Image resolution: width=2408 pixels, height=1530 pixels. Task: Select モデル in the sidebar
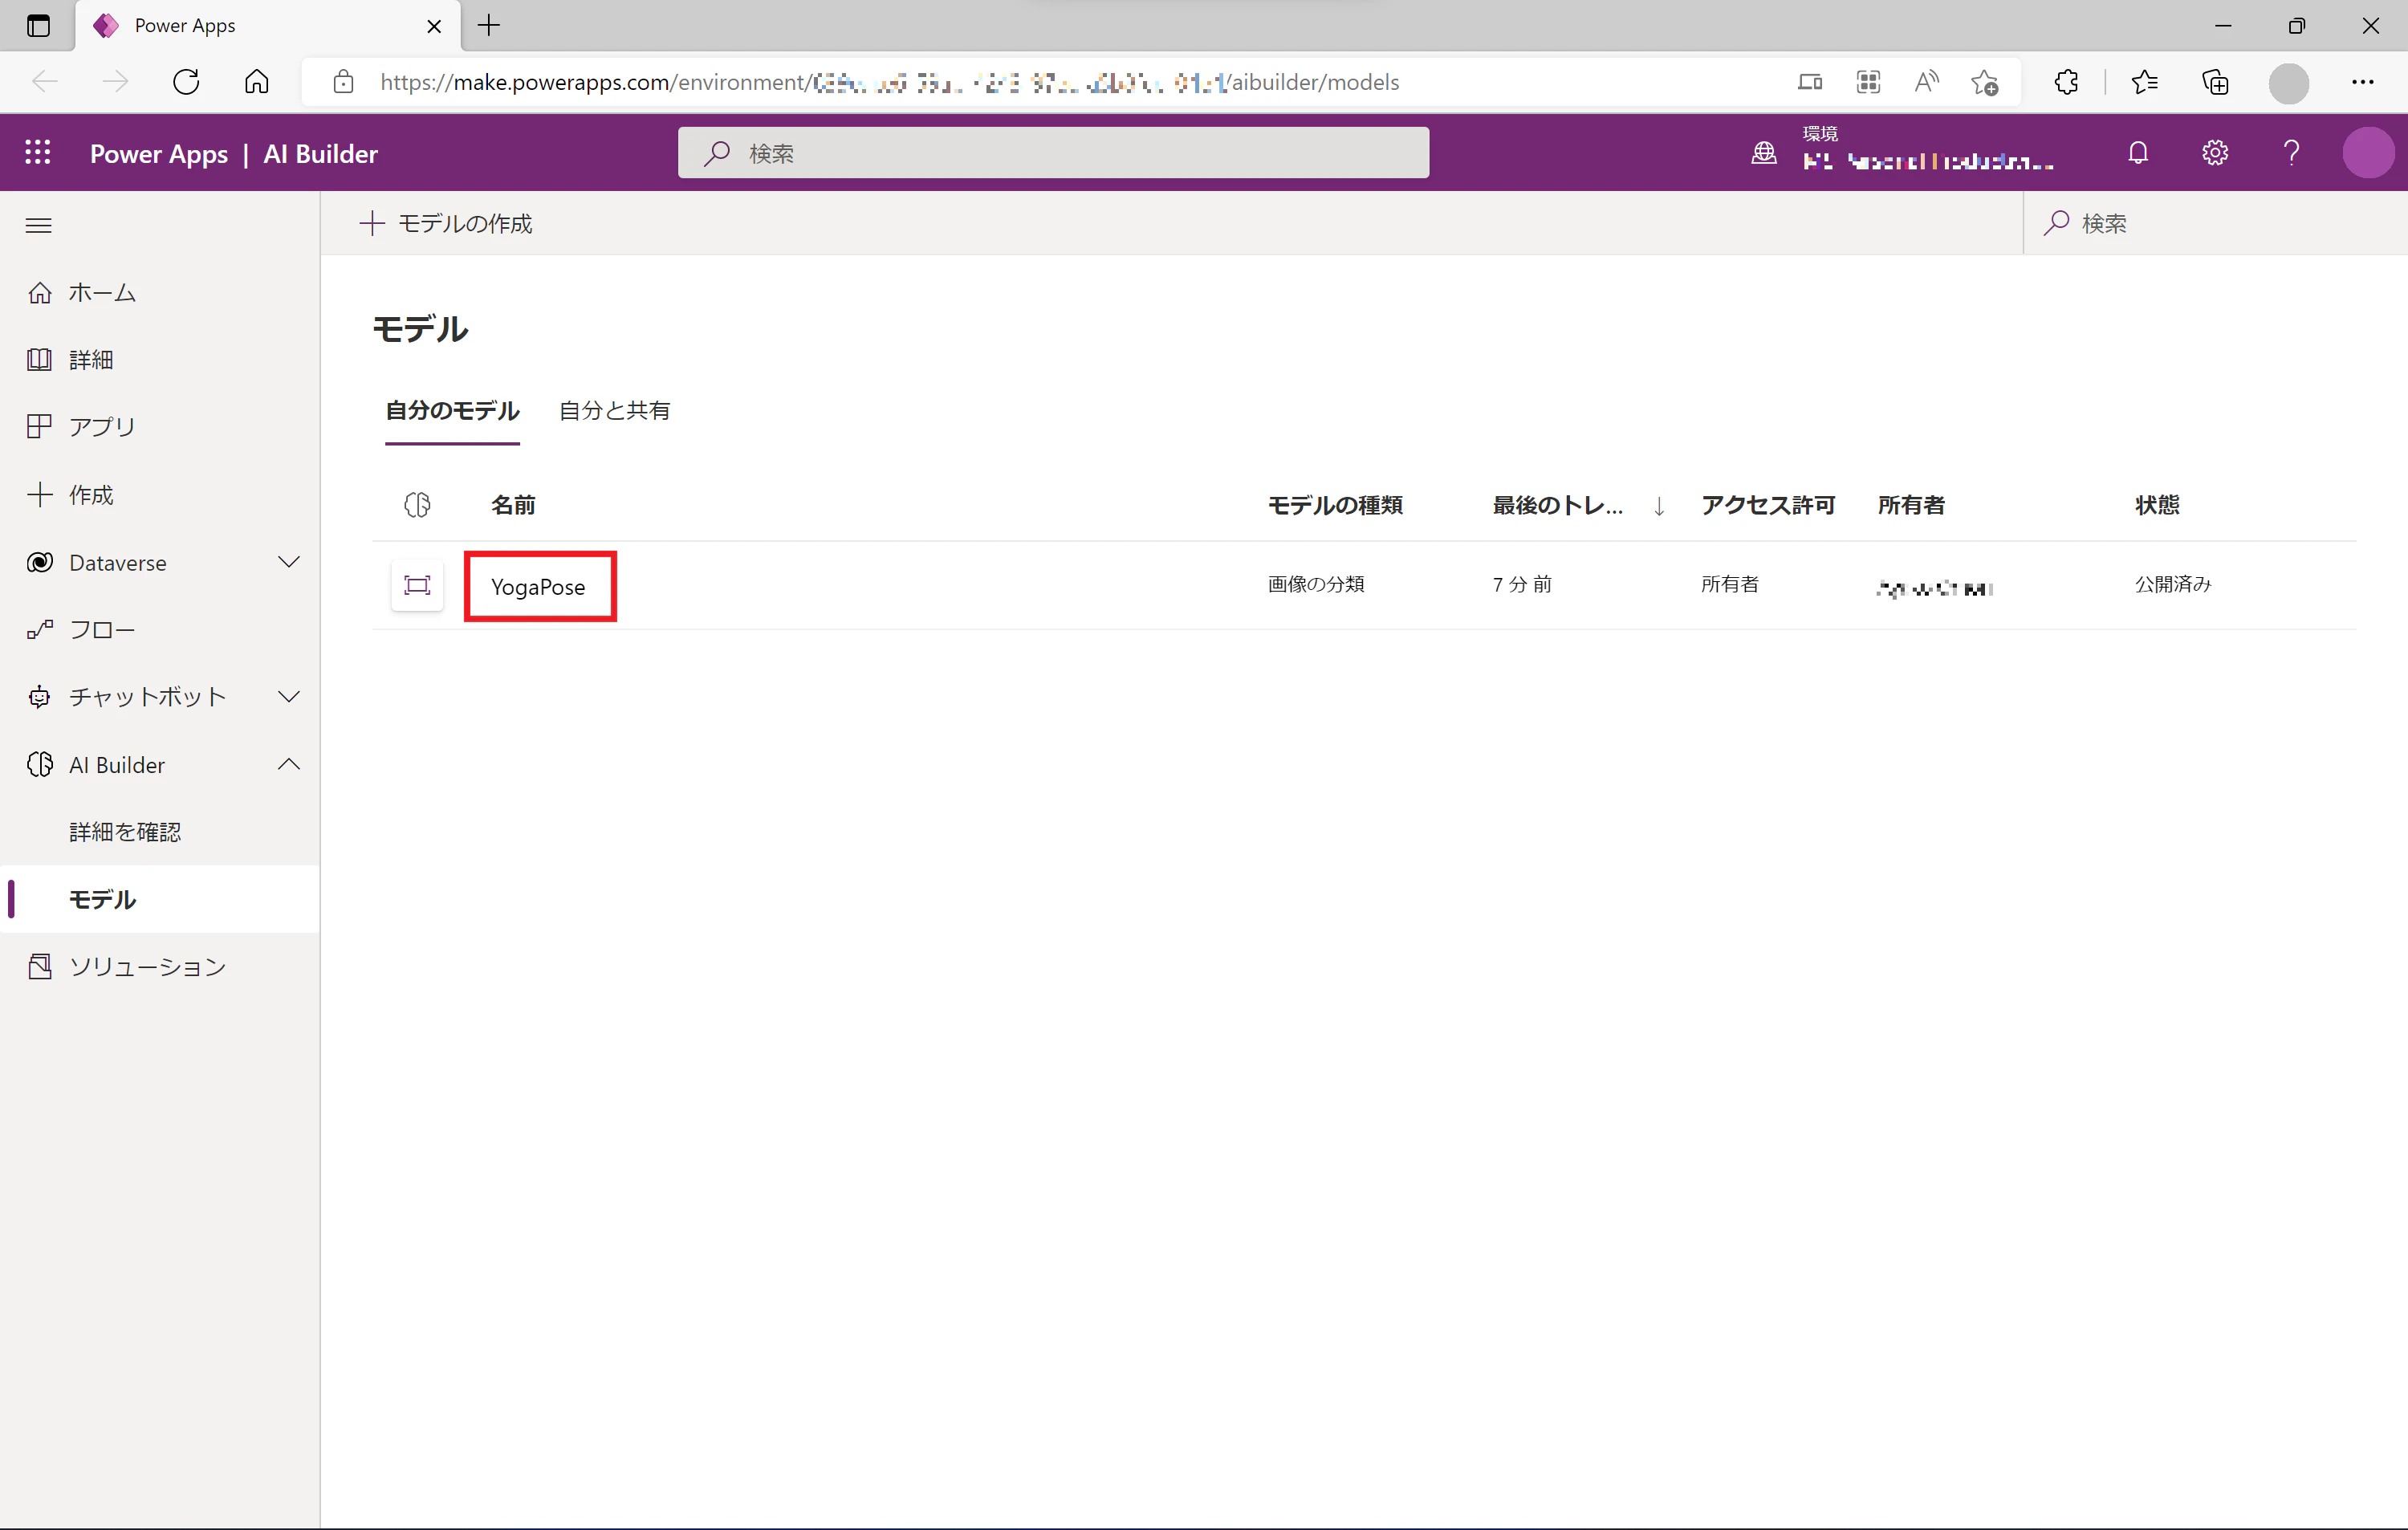pos(160,899)
